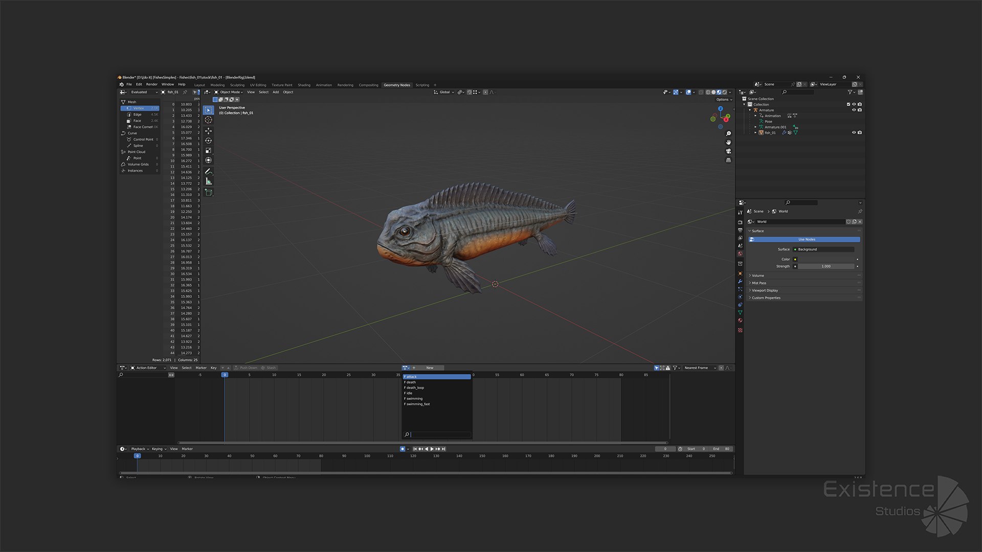
Task: Open the Global transform orientation dropdown
Action: coord(444,93)
